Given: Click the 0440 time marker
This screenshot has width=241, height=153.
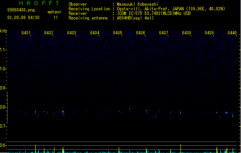Looking at the screenshot, I should tap(232, 33).
